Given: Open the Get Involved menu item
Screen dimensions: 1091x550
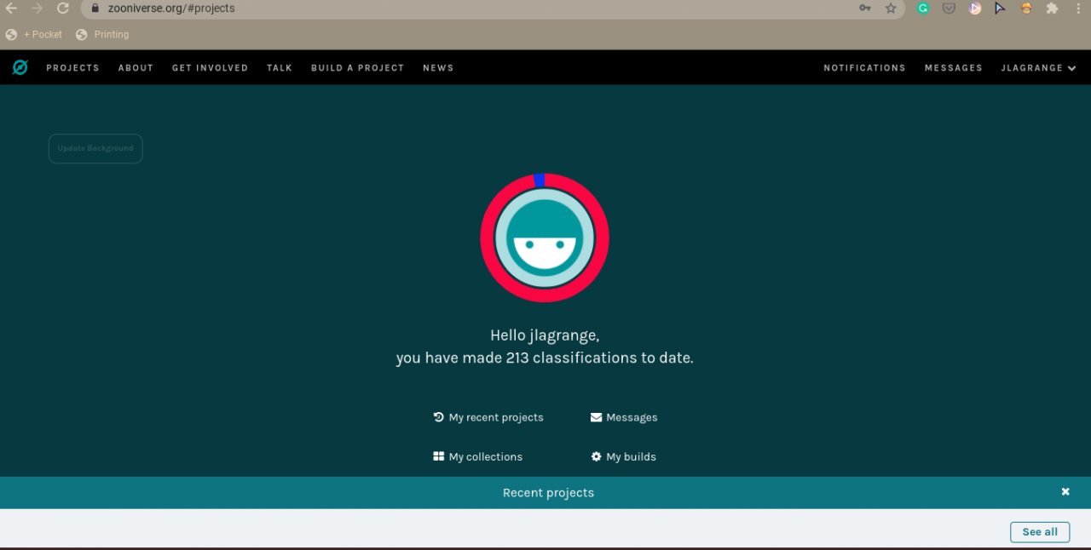Looking at the screenshot, I should click(210, 68).
